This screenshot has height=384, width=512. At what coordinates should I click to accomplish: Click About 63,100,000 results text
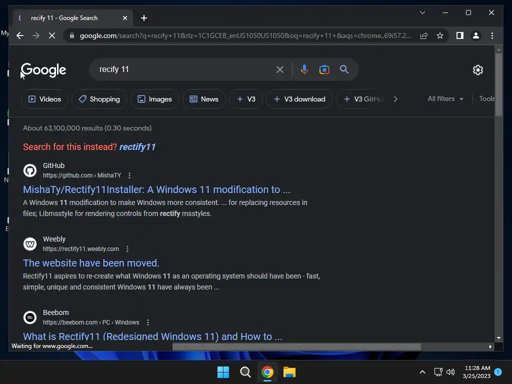(87, 128)
